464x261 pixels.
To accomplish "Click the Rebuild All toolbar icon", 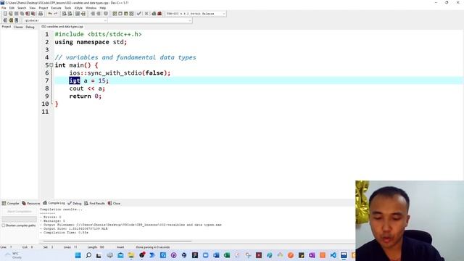I will tap(131, 14).
